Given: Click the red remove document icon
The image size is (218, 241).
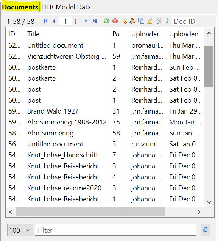Looking at the screenshot, I should click(x=115, y=21).
